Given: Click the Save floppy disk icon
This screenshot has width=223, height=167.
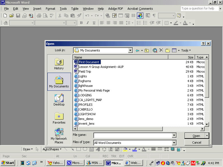Looking at the screenshot, I should [18, 16].
